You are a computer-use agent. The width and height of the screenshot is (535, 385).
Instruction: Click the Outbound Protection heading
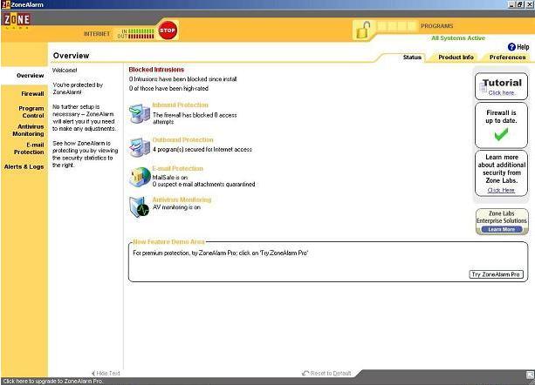pyautogui.click(x=182, y=139)
